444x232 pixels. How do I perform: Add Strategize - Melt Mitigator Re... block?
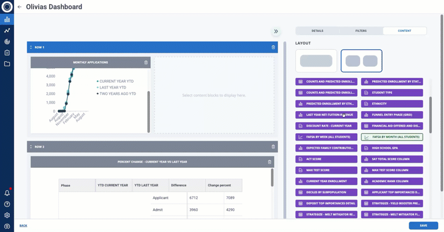(x=326, y=214)
